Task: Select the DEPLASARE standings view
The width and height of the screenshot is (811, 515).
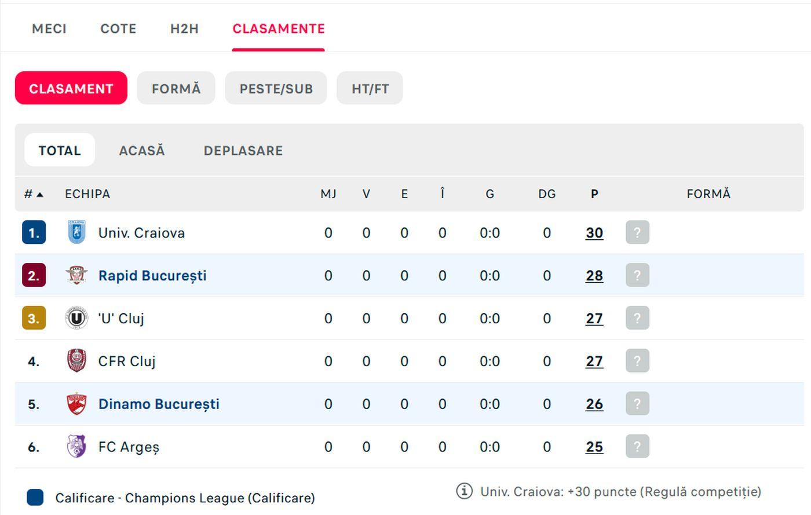Action: pyautogui.click(x=243, y=149)
